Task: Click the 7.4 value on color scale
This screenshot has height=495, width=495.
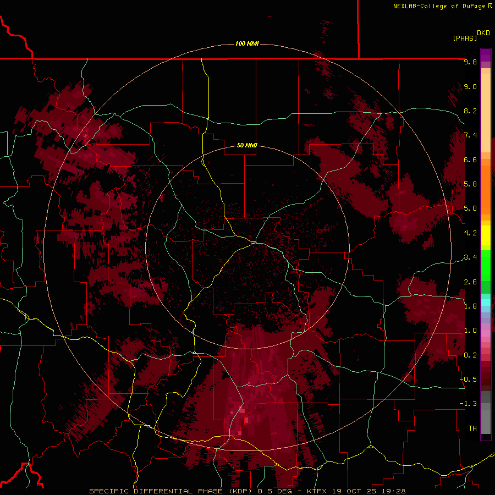Action: 470,135
